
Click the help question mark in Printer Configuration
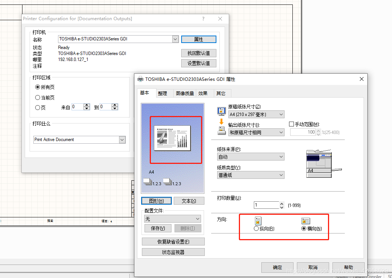203,19
